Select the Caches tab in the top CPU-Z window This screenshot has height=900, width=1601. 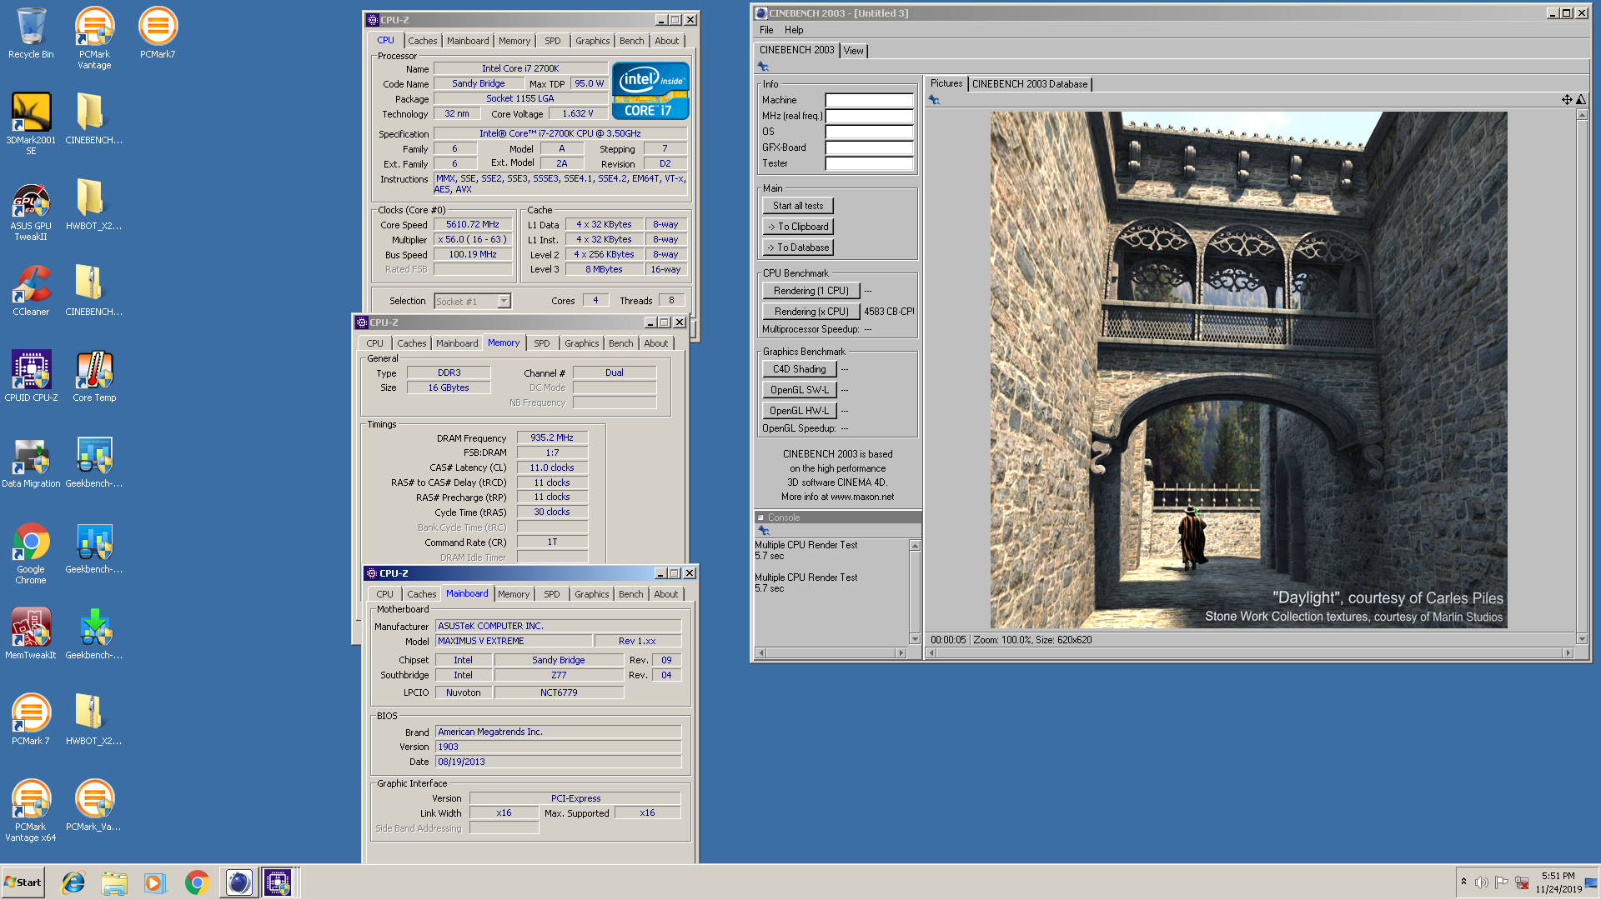423,41
